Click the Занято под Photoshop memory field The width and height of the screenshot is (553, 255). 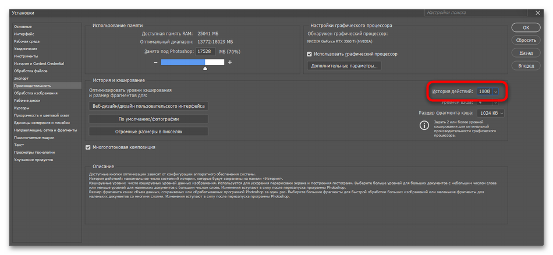(x=205, y=51)
